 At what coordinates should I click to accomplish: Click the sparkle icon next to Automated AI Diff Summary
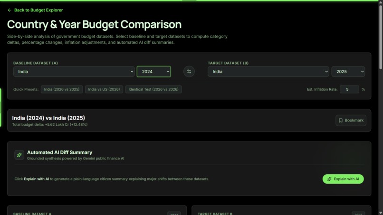(x=19, y=155)
